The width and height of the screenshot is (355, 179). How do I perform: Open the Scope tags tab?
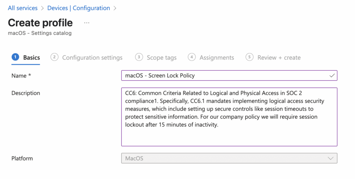(x=162, y=57)
